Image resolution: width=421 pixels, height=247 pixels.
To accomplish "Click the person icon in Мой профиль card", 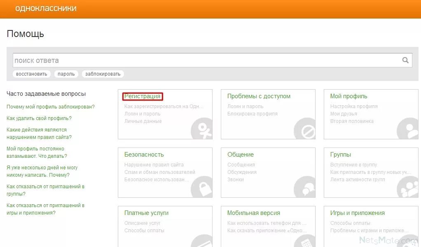I will click(407, 128).
